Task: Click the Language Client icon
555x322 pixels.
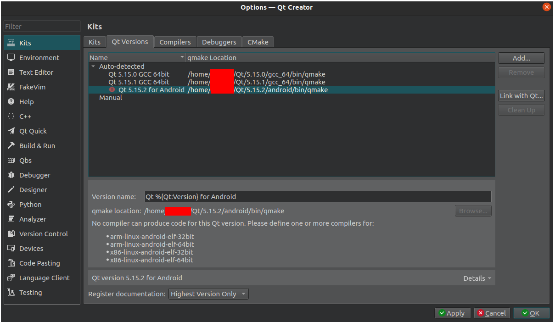Action: click(x=11, y=278)
